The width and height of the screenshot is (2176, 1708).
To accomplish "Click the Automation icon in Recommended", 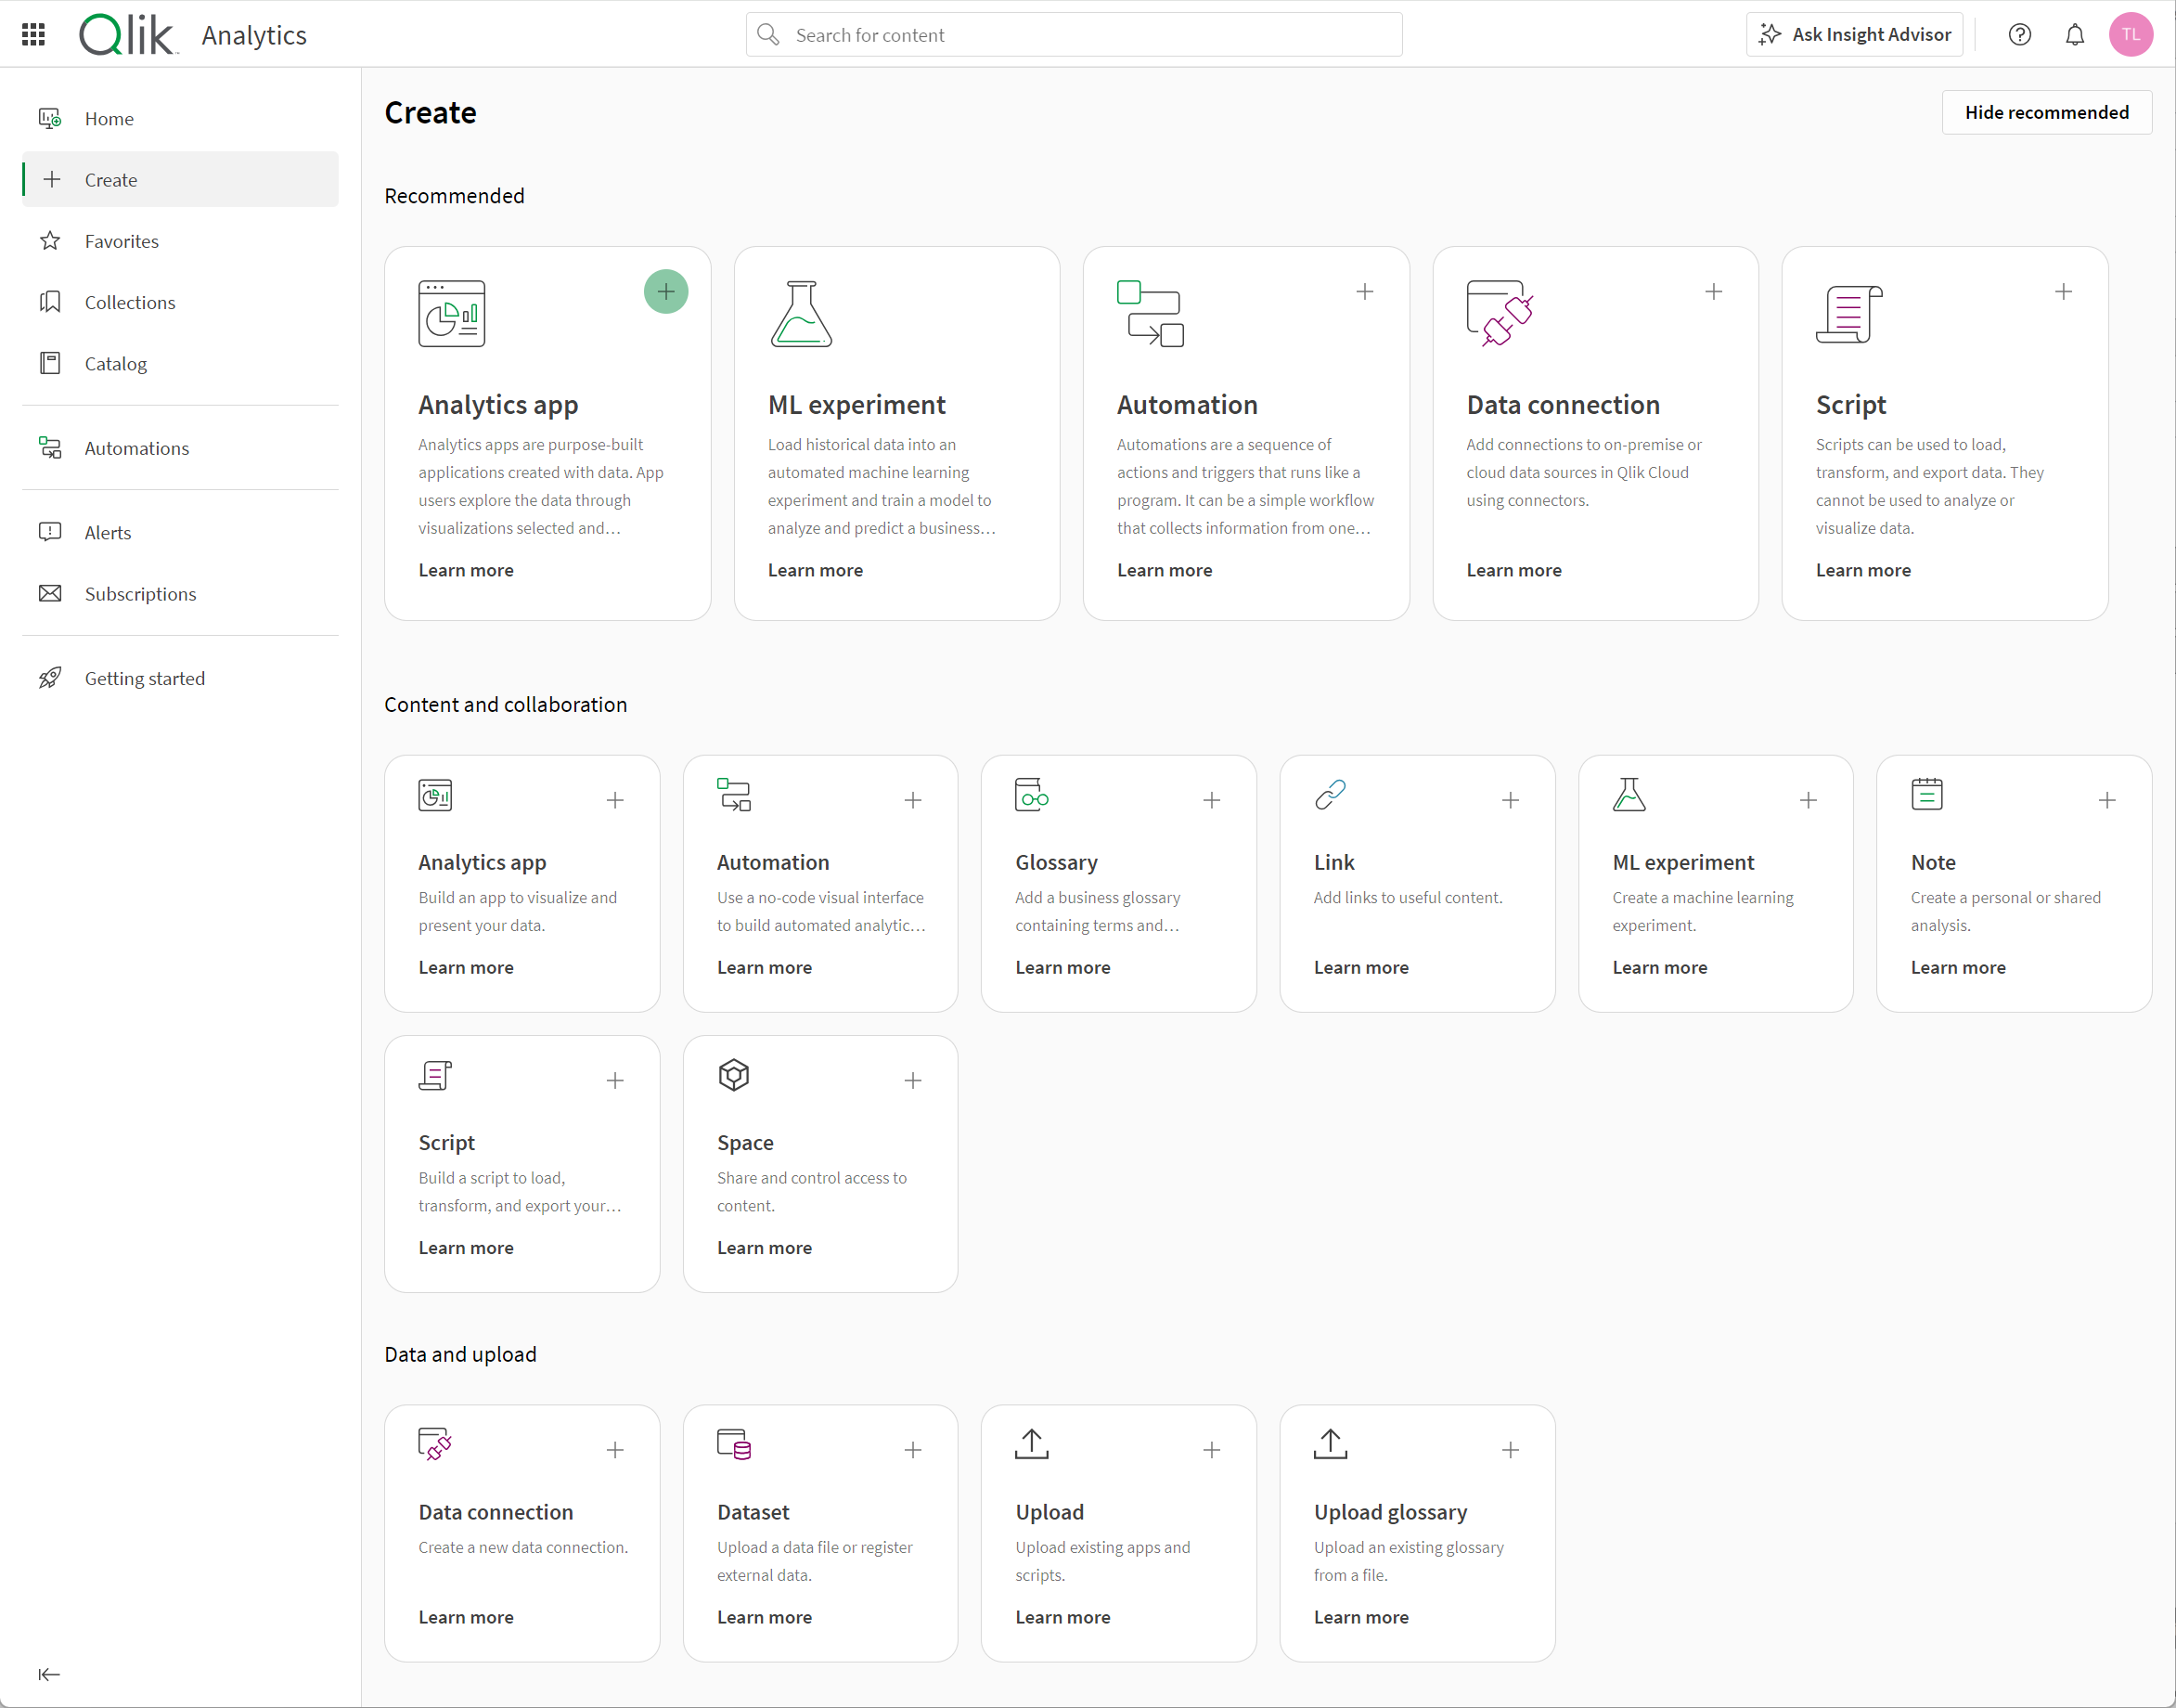I will pyautogui.click(x=1150, y=315).
